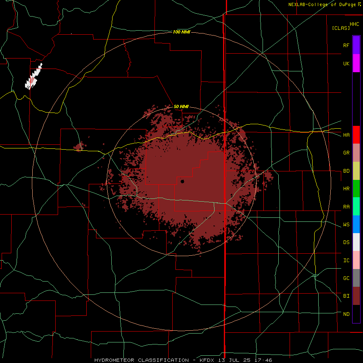Click the IC legend label

[x=346, y=261]
